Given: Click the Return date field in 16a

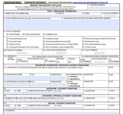Looking at the screenshot, I should click(9, 108).
